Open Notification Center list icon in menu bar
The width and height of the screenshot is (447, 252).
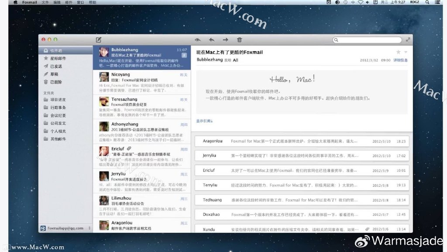click(x=437, y=2)
